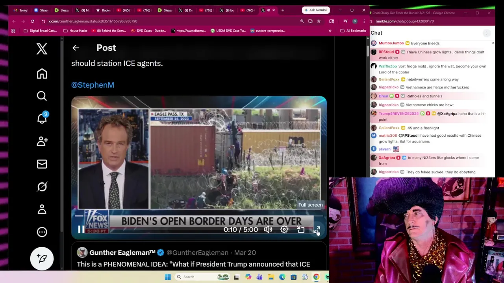Click Trump4REVENGE2024 username in chat

coord(398,114)
